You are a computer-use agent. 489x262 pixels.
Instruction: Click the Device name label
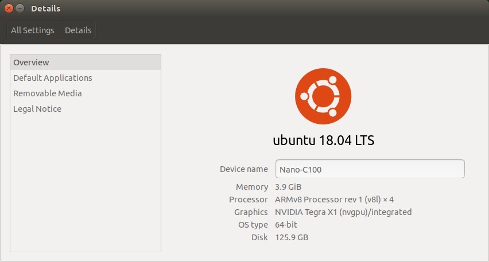click(x=244, y=169)
